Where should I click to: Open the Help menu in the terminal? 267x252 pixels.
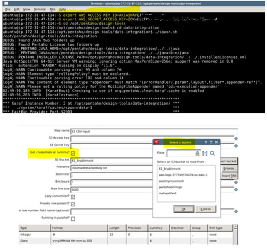coord(62,9)
